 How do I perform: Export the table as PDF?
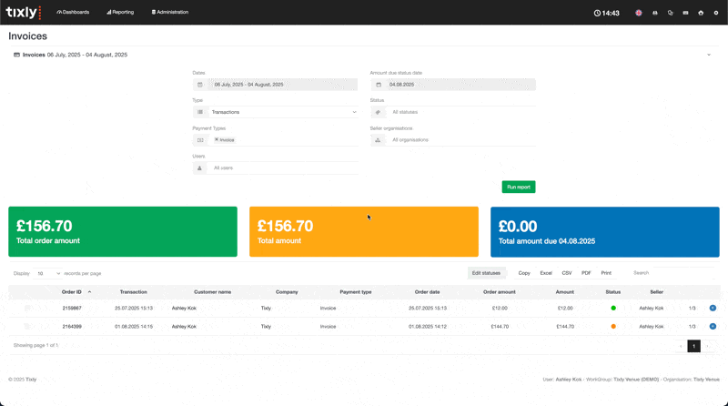click(x=586, y=273)
